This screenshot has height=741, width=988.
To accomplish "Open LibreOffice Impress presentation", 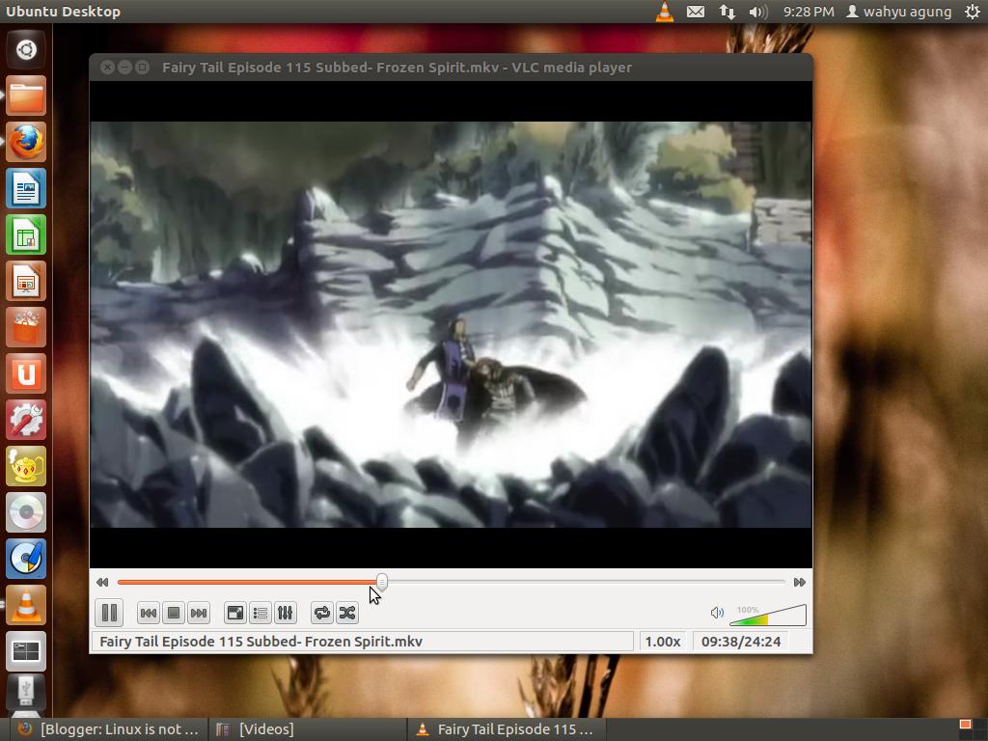I will point(26,281).
